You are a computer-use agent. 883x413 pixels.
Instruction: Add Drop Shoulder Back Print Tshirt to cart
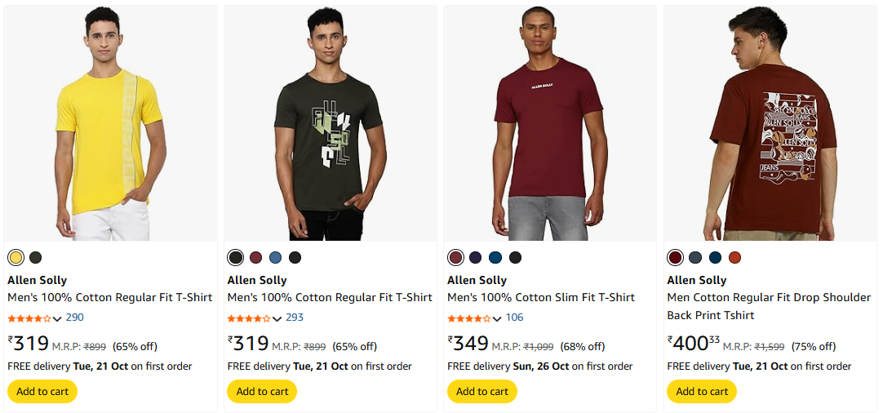click(702, 392)
